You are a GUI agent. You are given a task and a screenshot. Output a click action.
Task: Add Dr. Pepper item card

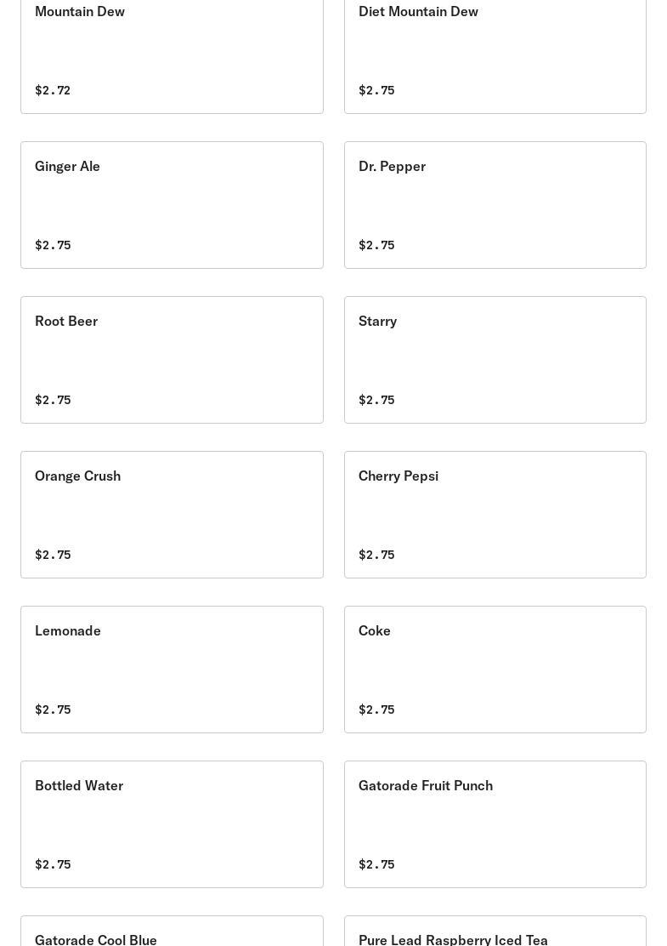click(x=495, y=204)
